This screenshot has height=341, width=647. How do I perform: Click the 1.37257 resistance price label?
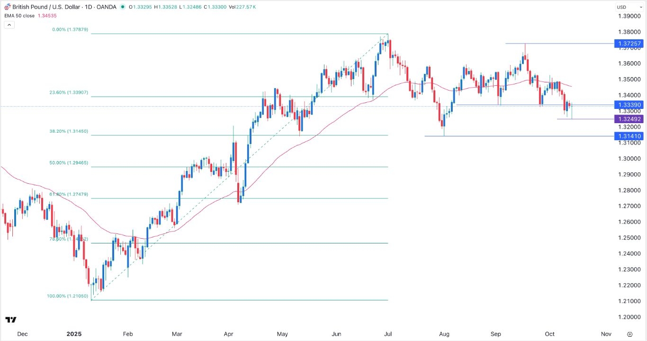629,44
